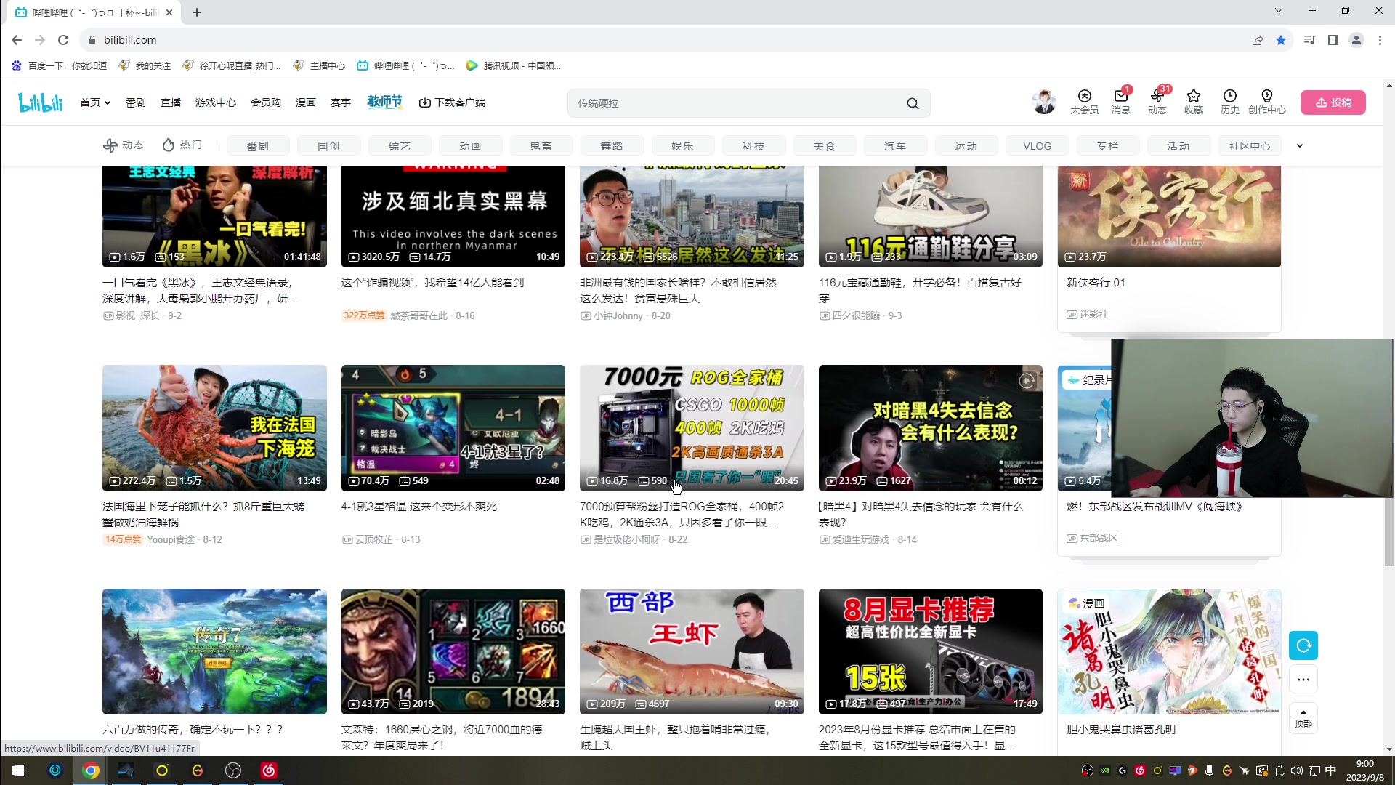Open 赛事 in top navigation
1395x785 pixels.
(x=341, y=102)
